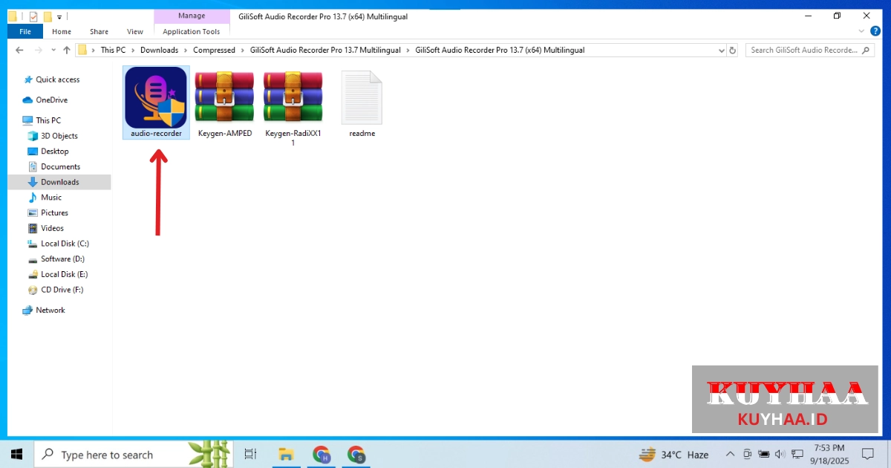The width and height of the screenshot is (891, 468).
Task: Open Explorer Help question mark
Action: [875, 31]
